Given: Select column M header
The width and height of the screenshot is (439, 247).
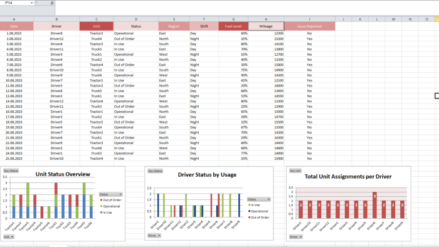Looking at the screenshot, I should pyautogui.click(x=393, y=19).
